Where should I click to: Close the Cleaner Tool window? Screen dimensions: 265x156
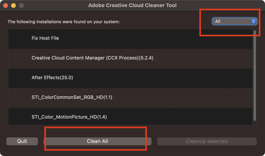5,5
